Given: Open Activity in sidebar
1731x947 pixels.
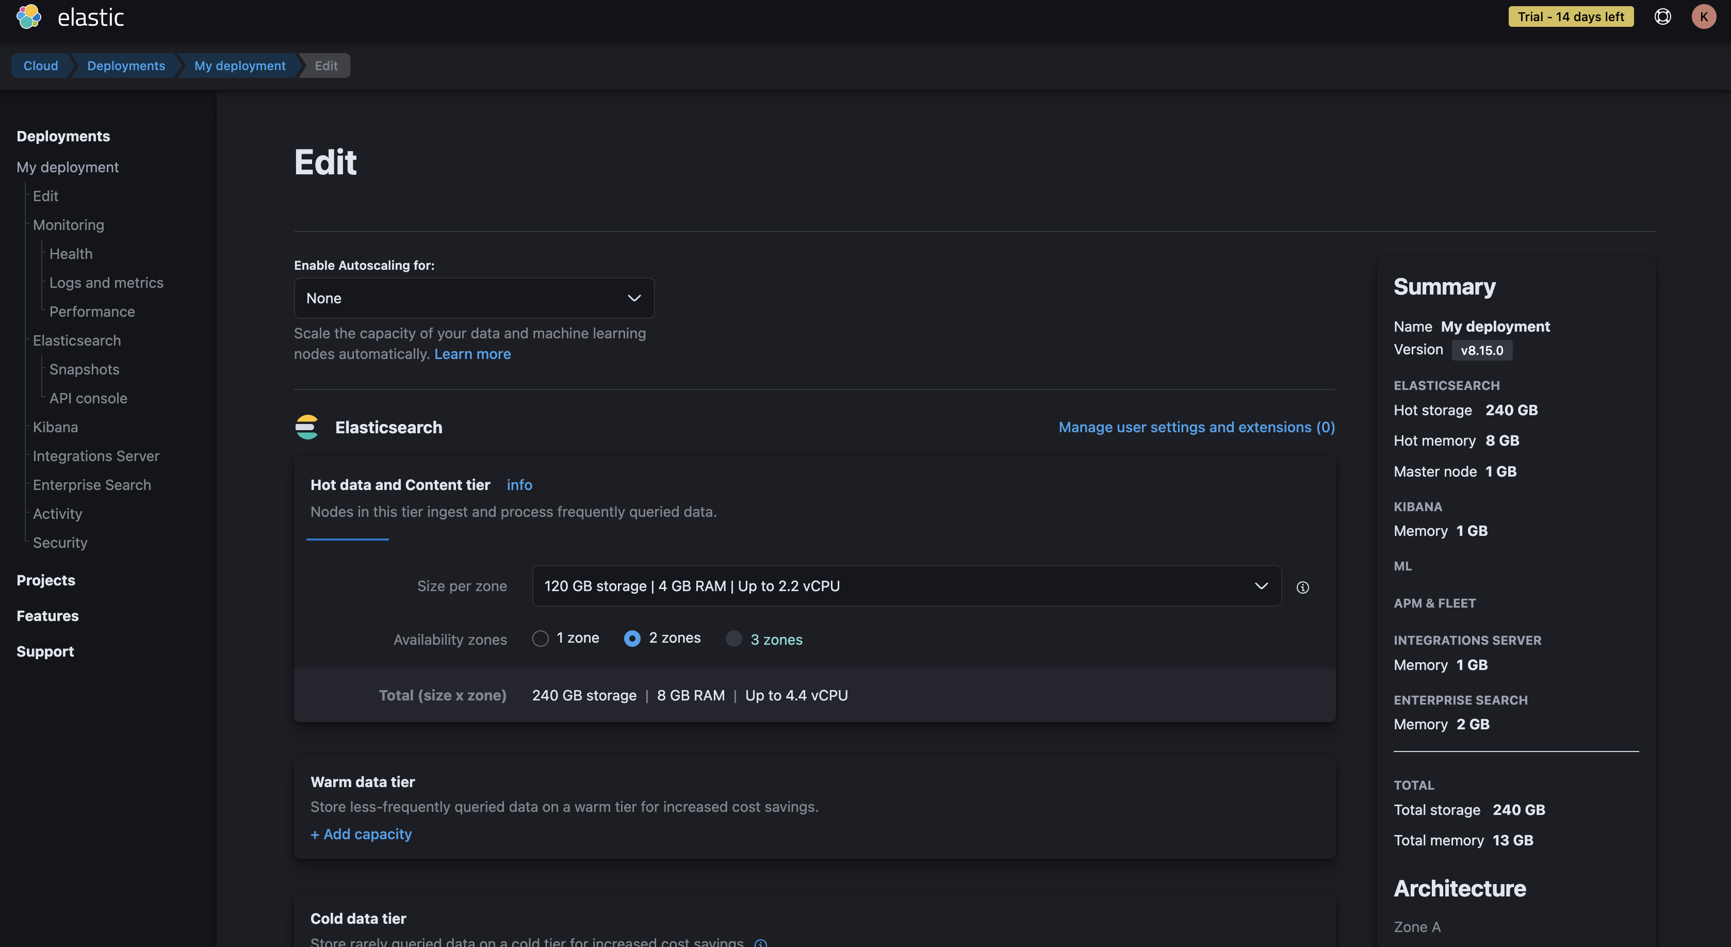Looking at the screenshot, I should point(57,514).
